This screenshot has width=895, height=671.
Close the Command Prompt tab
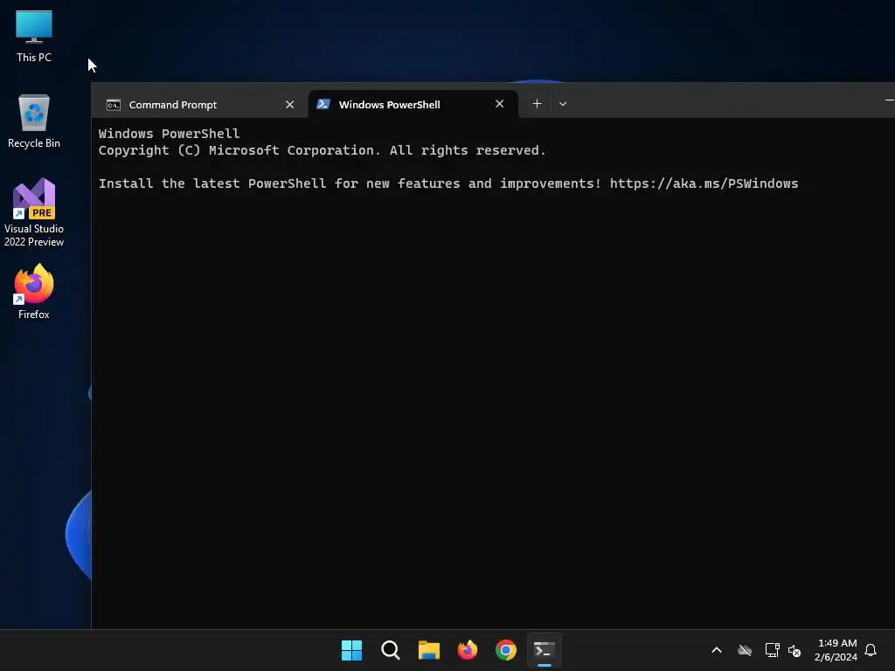[289, 105]
